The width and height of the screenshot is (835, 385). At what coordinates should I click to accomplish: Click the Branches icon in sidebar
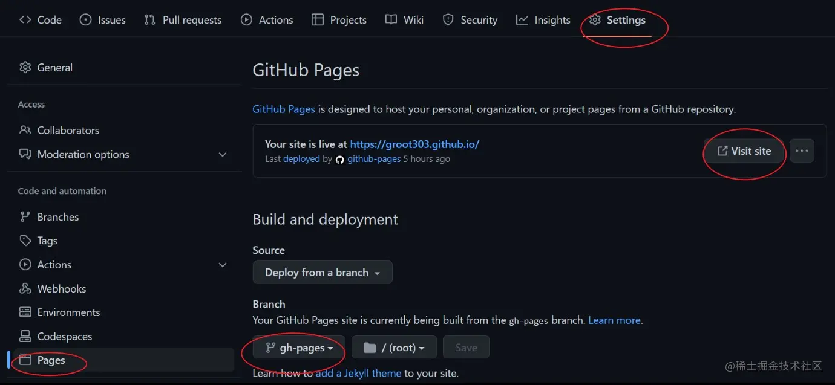point(25,216)
